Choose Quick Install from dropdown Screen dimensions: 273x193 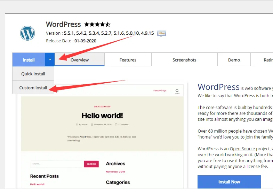(33, 74)
